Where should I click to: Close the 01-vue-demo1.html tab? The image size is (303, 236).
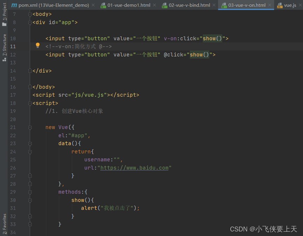coord(154,5)
